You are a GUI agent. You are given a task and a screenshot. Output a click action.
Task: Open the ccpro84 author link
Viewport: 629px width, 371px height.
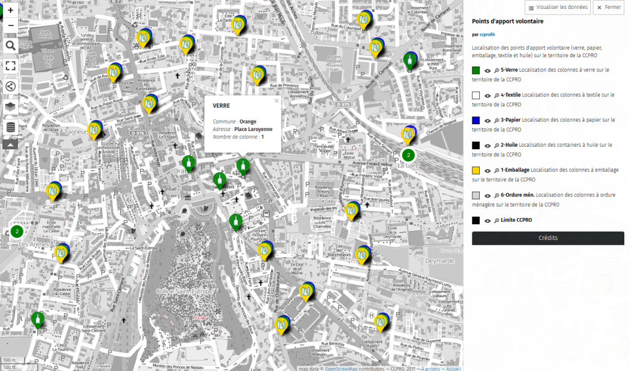pyautogui.click(x=487, y=35)
